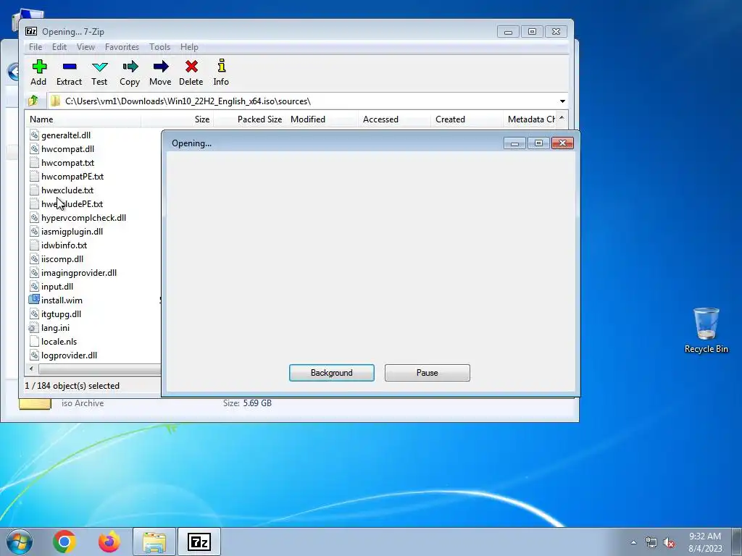Close the Opening dialog
The image size is (742, 556).
point(562,143)
